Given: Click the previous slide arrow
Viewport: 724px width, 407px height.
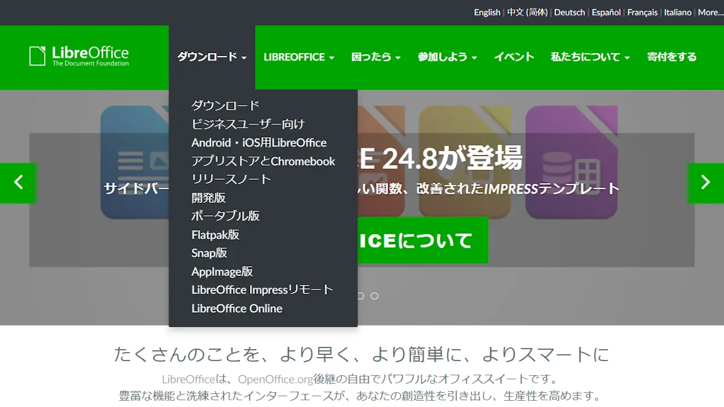Looking at the screenshot, I should click(18, 183).
